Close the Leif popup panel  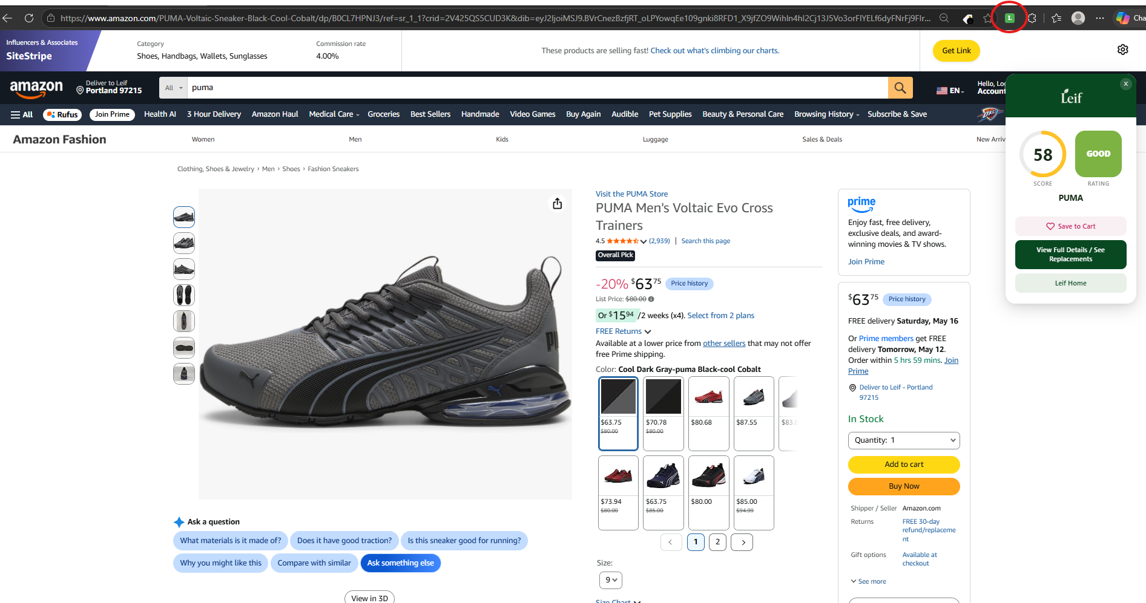[1125, 84]
